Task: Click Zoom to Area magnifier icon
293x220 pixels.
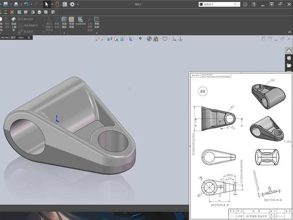Action: (x=103, y=39)
